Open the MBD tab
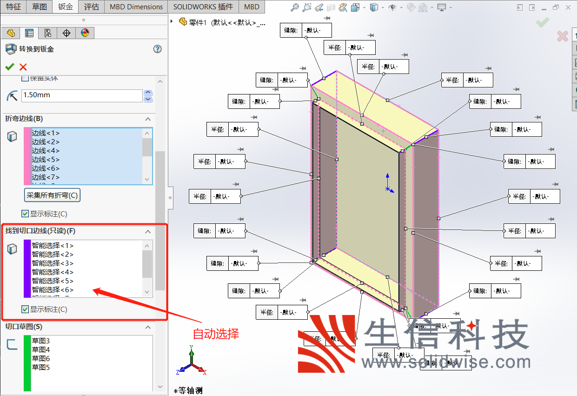The image size is (577, 396). point(252,7)
